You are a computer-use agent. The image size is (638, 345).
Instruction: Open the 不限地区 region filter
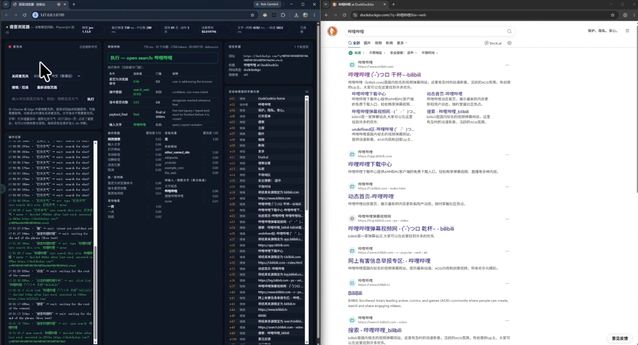coord(376,53)
